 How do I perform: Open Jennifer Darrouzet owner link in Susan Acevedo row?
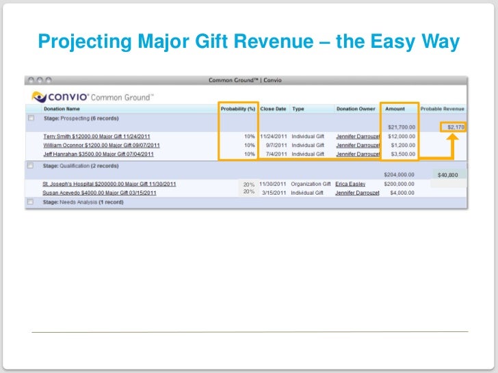(357, 193)
